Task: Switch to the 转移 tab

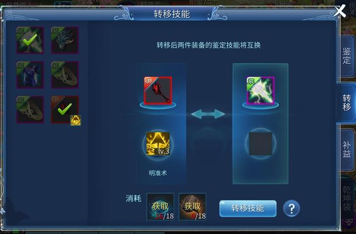Action: 347,103
